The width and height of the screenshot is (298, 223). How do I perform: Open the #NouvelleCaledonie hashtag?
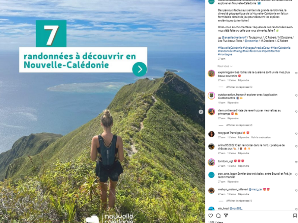230,48
